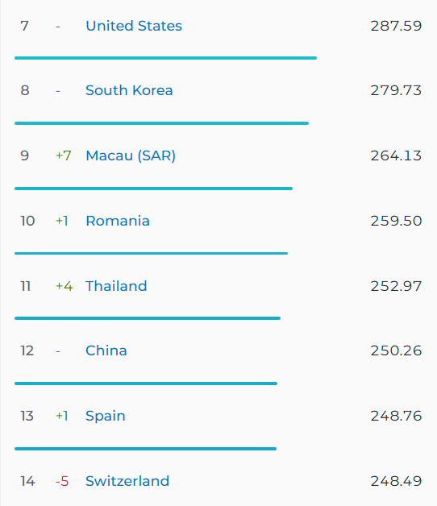
Task: Click the -5 rank change for Switzerland
Action: click(62, 481)
